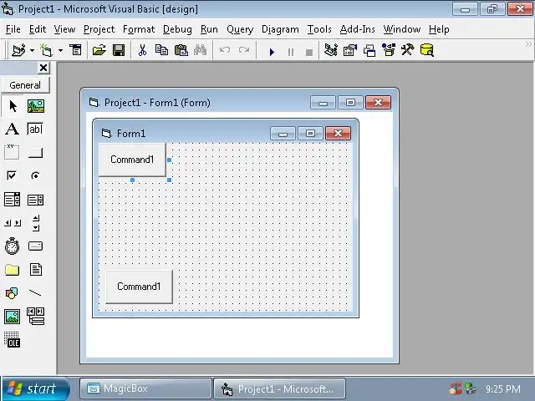Select the horizontal scrollbar control tool
Image resolution: width=535 pixels, height=401 pixels.
tap(13, 223)
